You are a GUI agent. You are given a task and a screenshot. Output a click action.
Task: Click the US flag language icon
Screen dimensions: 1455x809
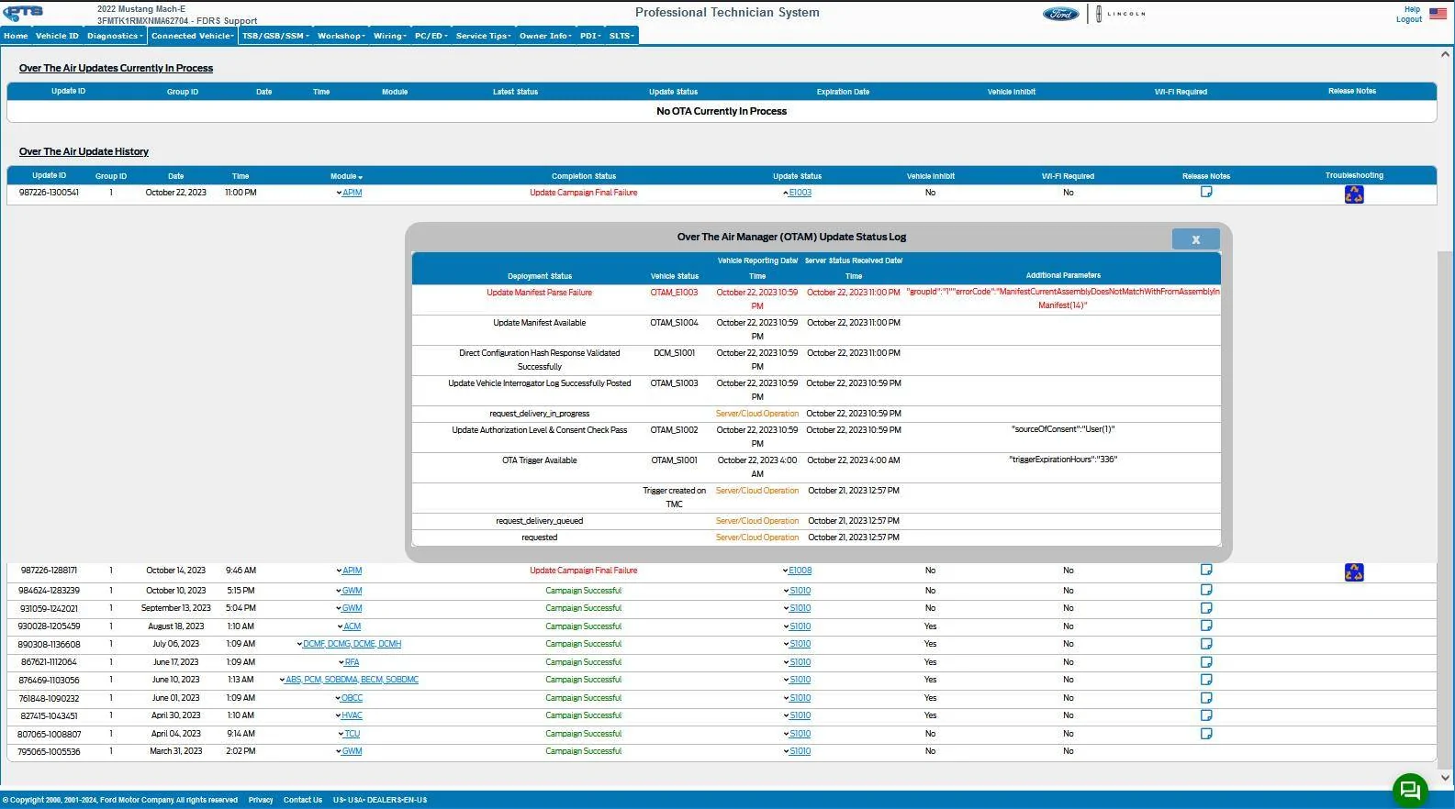point(1438,14)
